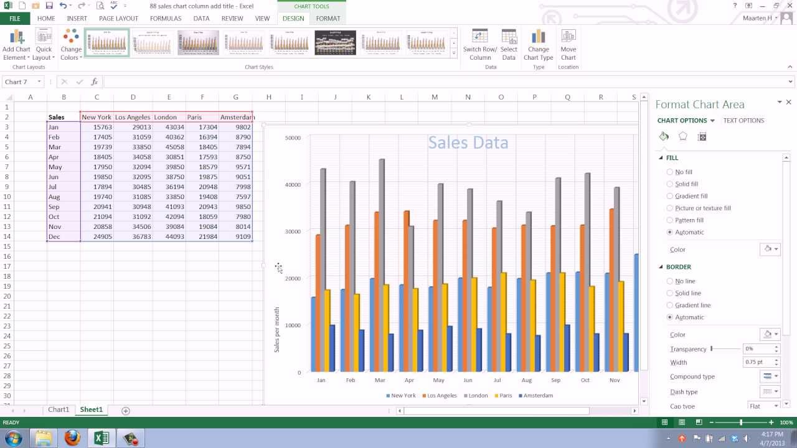Select the dark background chart style thumbnail
Screen dimensions: 797x448
[x=335, y=42]
